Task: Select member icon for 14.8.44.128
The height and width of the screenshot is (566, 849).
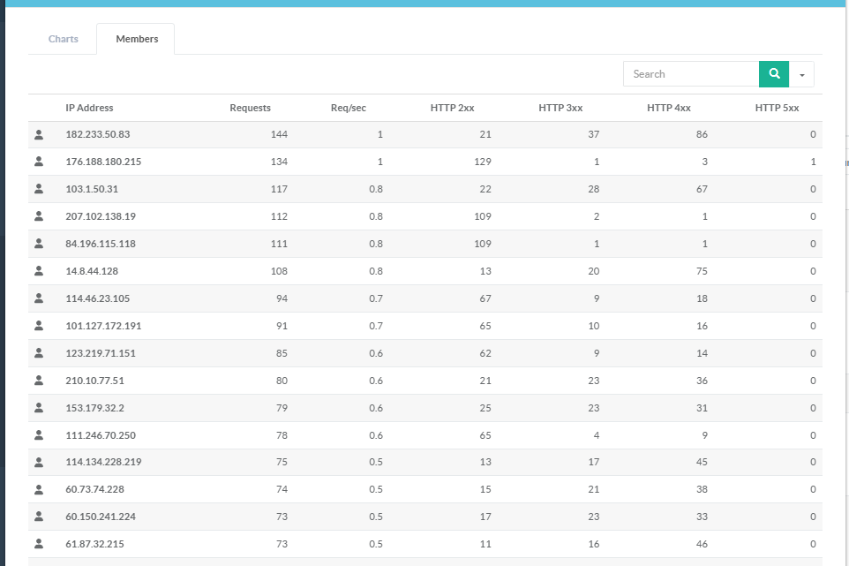Action: point(39,272)
